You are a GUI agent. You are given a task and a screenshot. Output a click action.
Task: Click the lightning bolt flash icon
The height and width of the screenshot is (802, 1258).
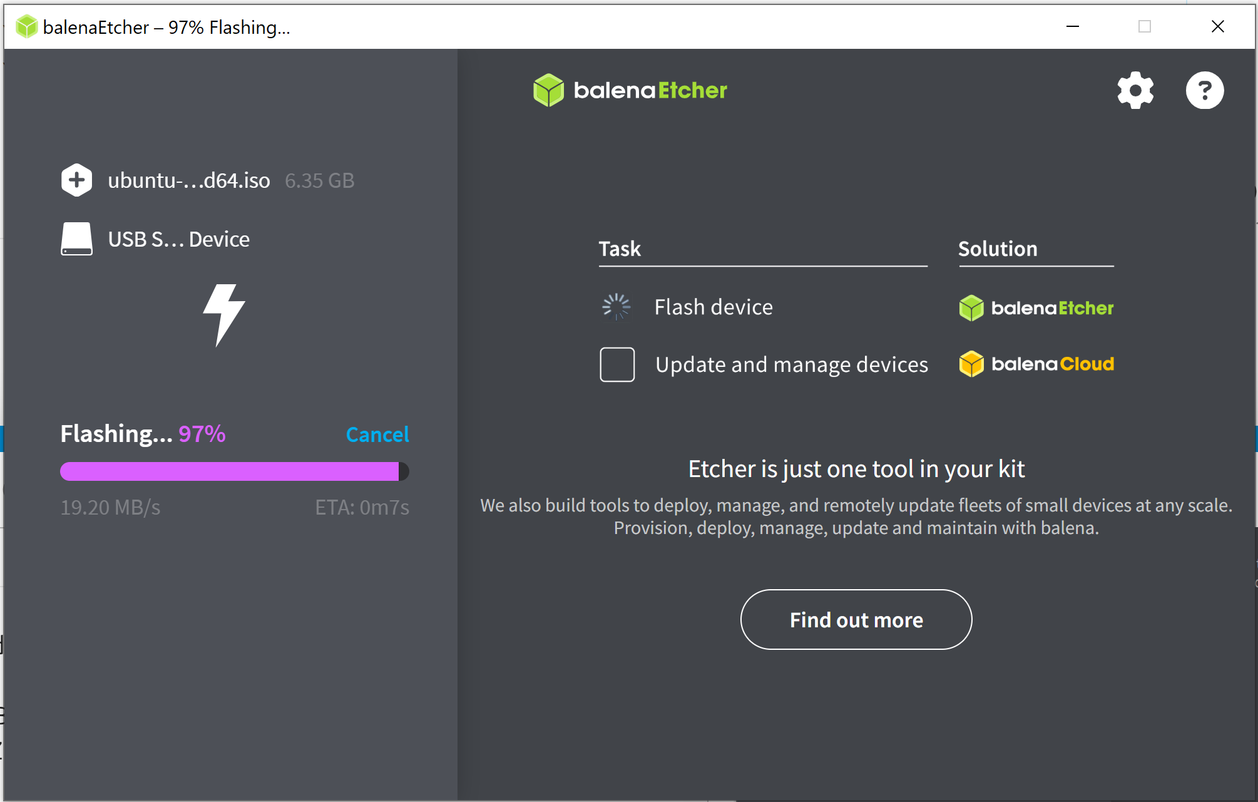tap(223, 315)
